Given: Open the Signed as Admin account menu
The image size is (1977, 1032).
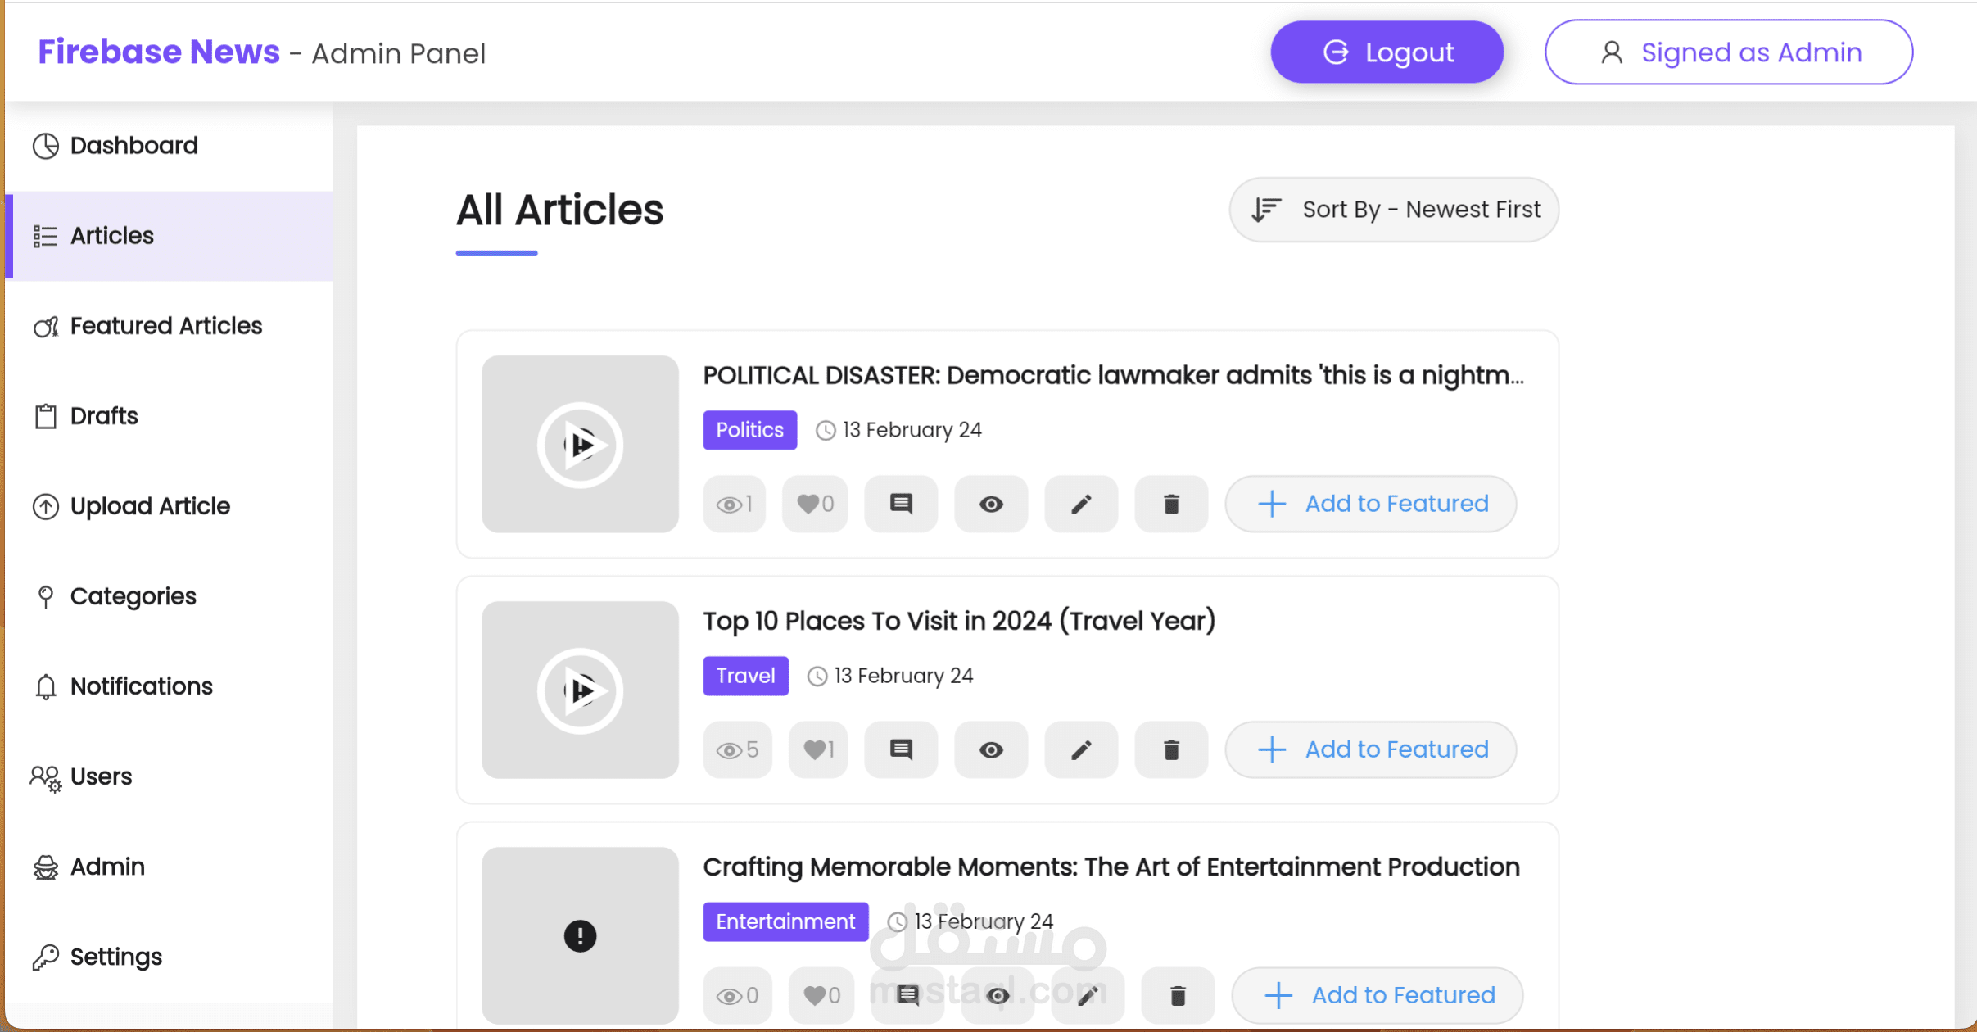Looking at the screenshot, I should tap(1728, 52).
